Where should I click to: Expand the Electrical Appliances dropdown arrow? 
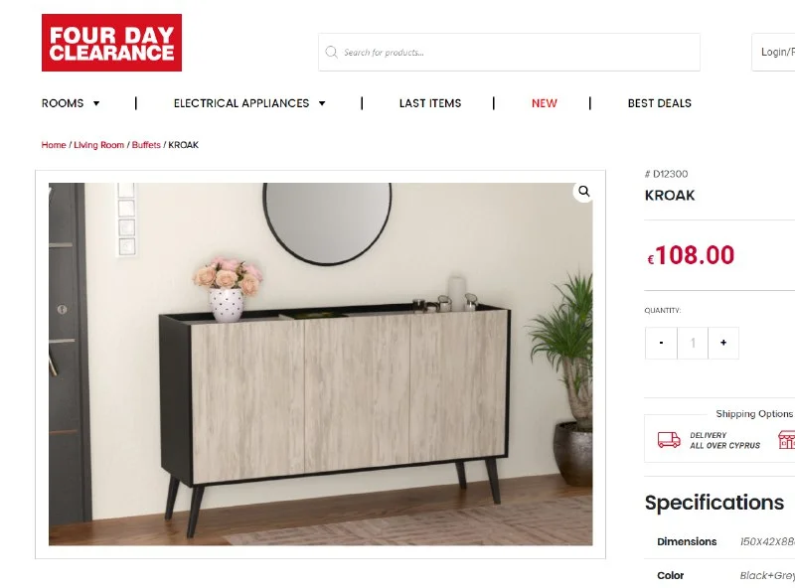coord(322,103)
